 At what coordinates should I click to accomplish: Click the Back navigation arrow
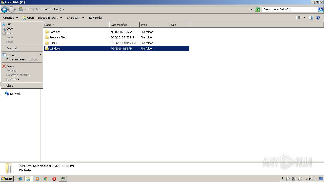point(4,10)
